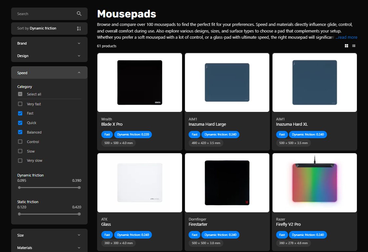Click the search magnifier icon
This screenshot has width=368, height=252.
tap(79, 13)
